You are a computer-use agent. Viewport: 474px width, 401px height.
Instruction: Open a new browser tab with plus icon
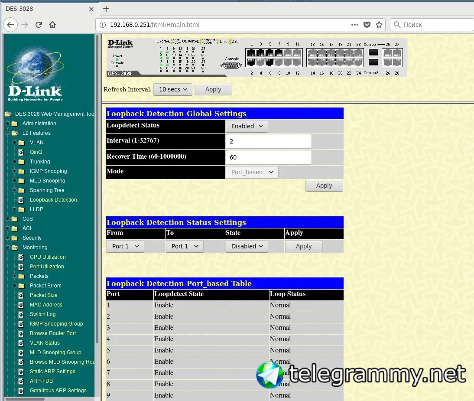[x=106, y=9]
